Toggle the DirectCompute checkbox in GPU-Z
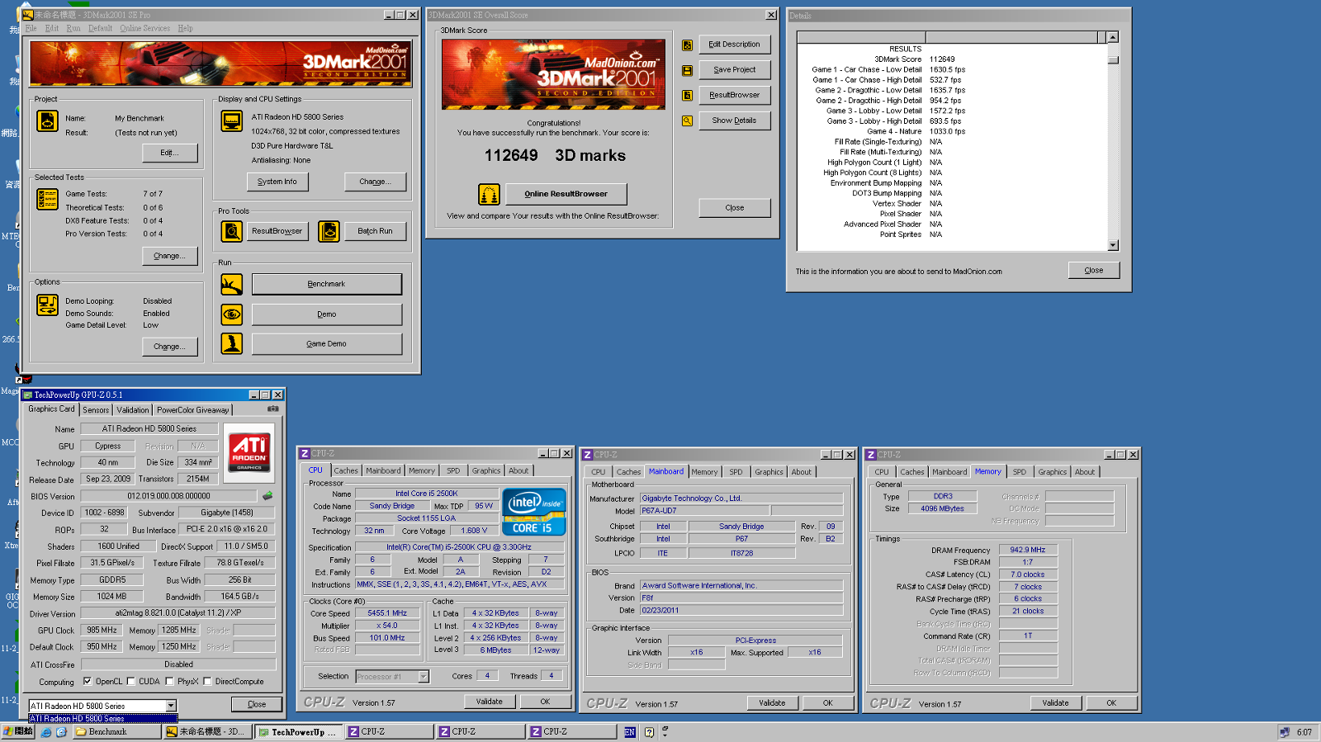Viewport: 1321px width, 742px height. click(207, 682)
